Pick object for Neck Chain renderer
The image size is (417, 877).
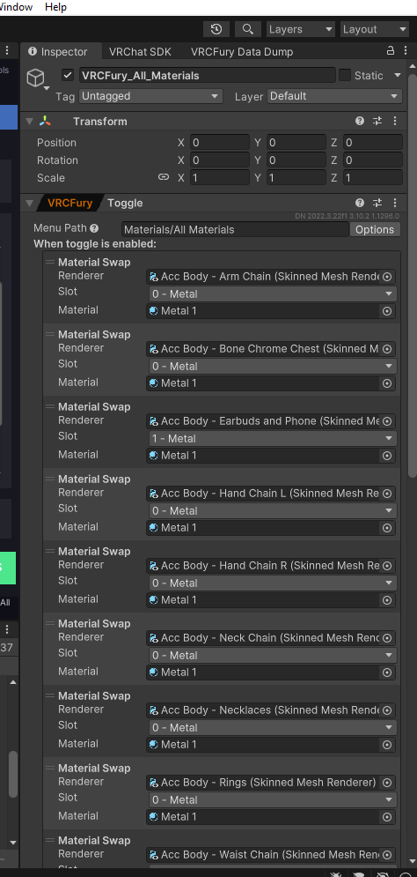(387, 637)
